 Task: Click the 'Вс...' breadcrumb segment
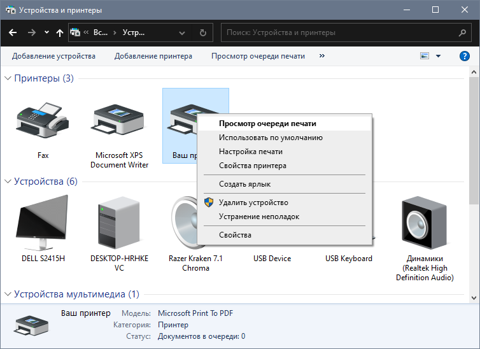pos(101,32)
